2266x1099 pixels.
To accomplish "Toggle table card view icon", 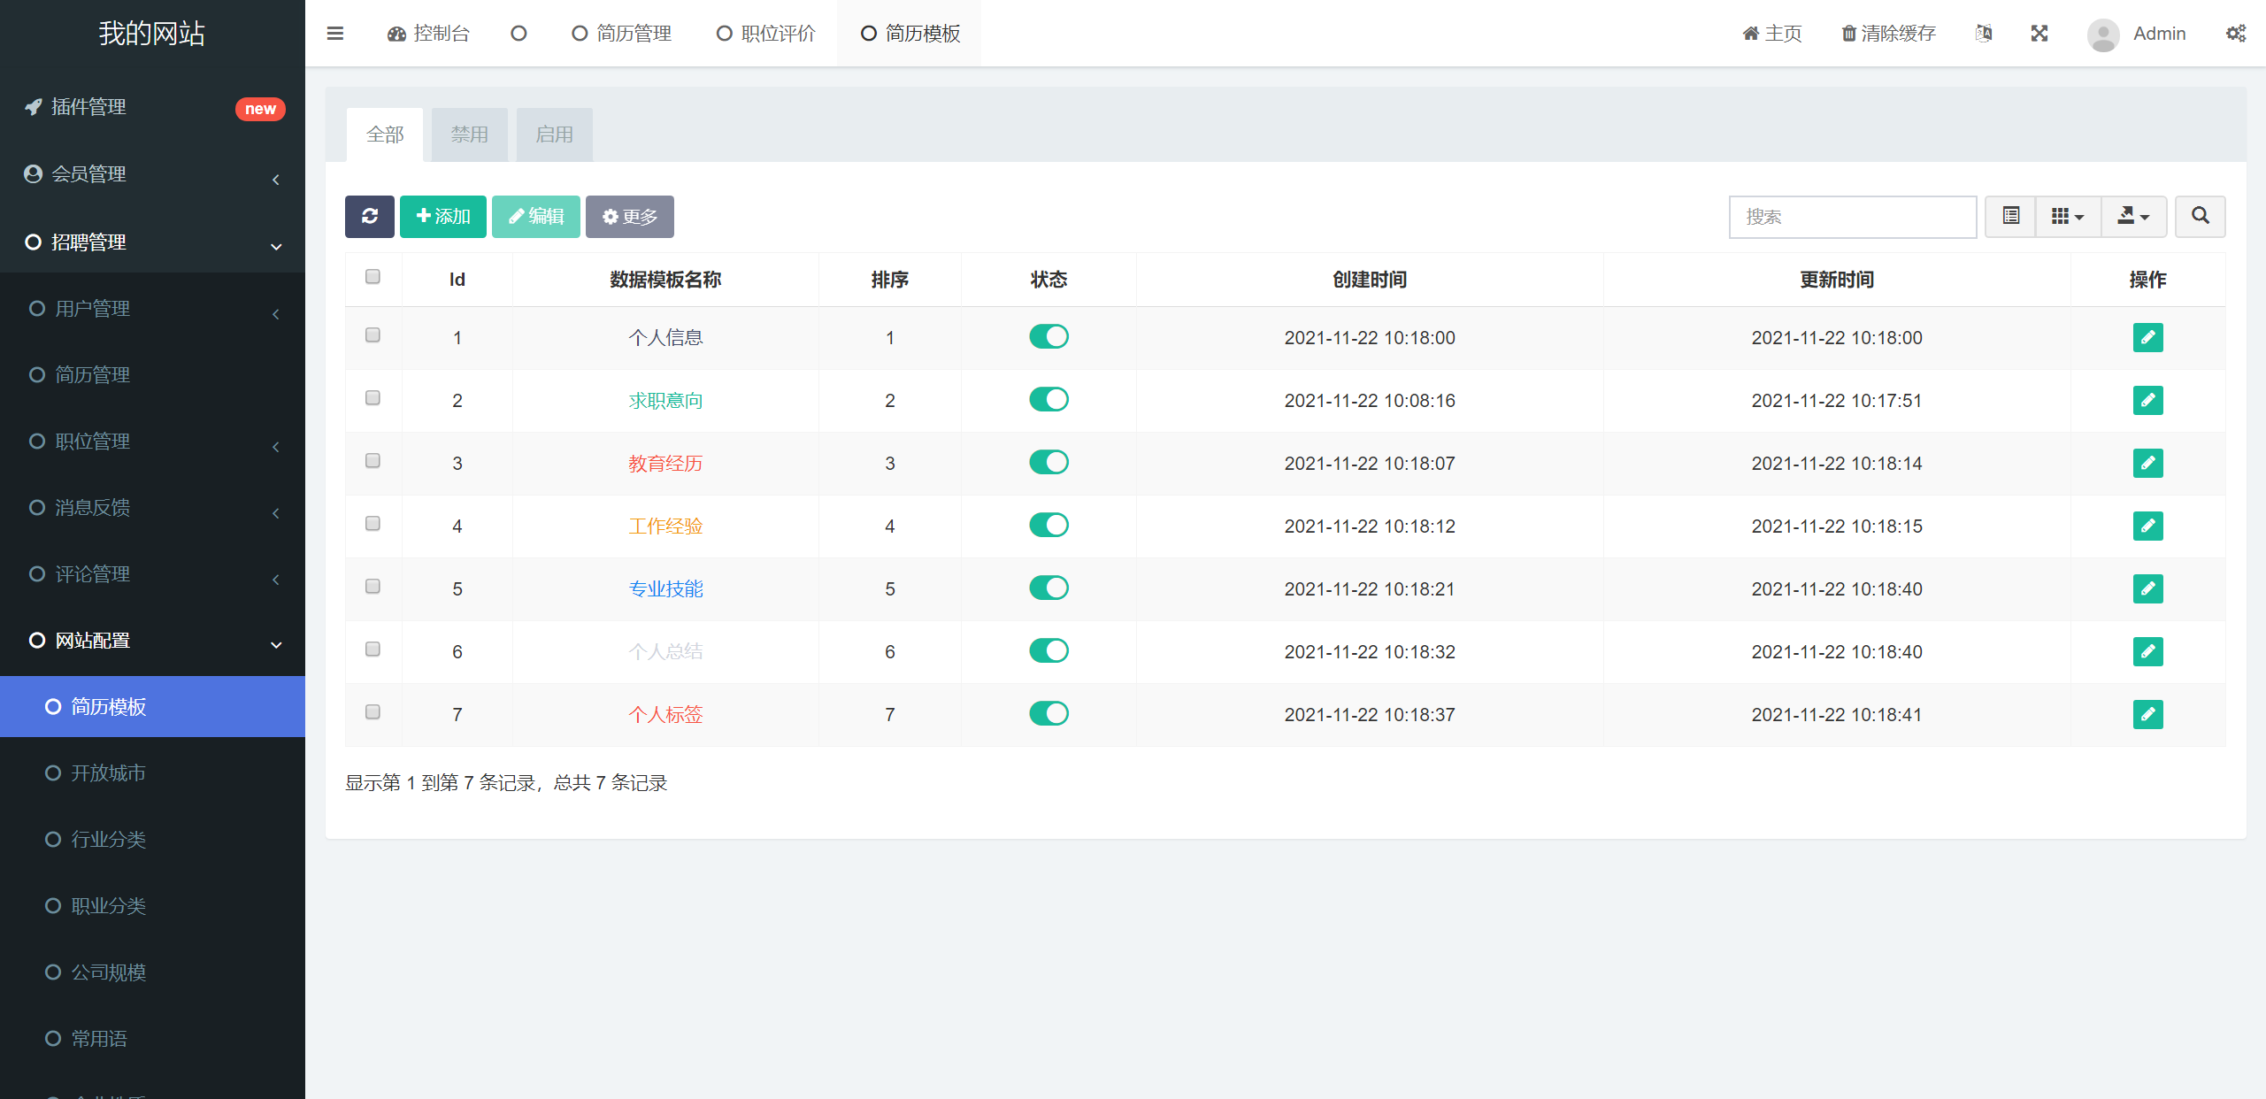I will (2011, 216).
